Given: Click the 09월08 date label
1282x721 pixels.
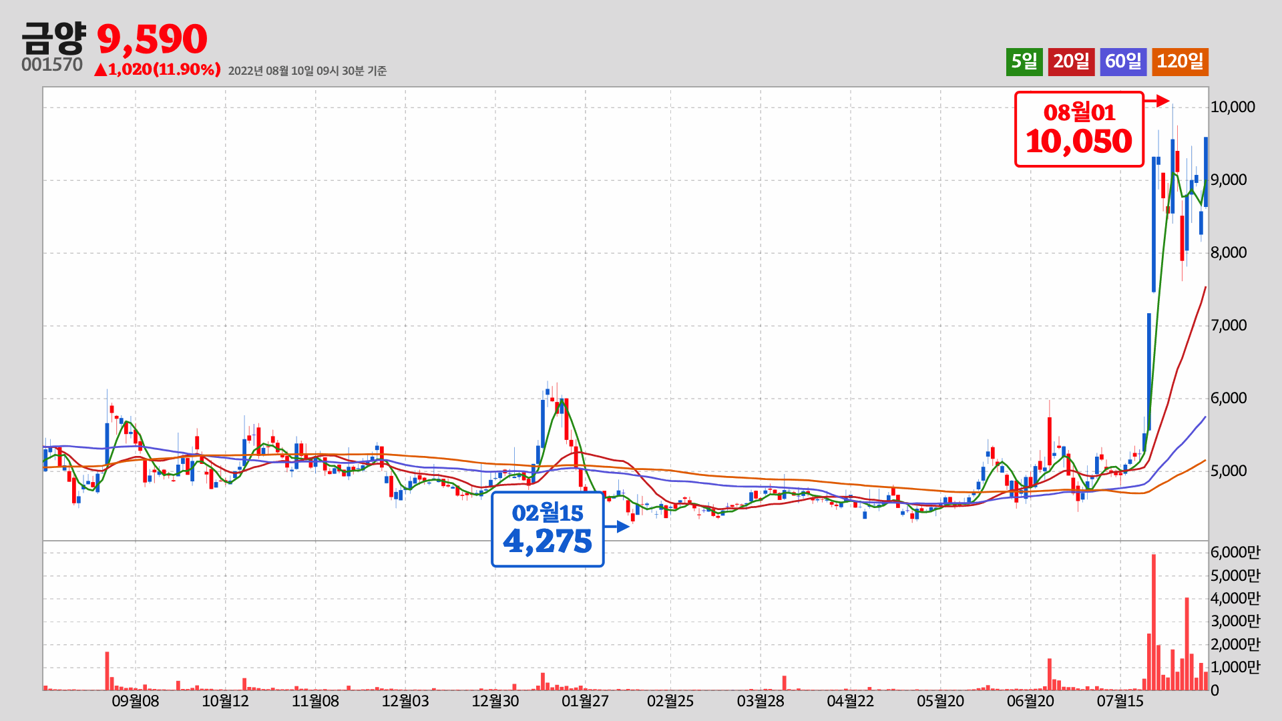Looking at the screenshot, I should point(135,701).
